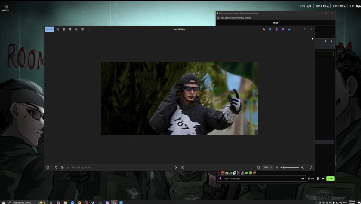Open the emoji picker in chat input

tap(302, 178)
